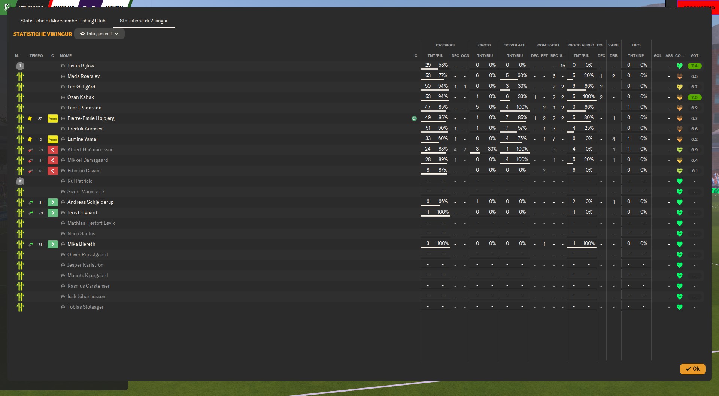
Task: Click swap arrows icon in Mika Biereth row
Action: pos(31,244)
